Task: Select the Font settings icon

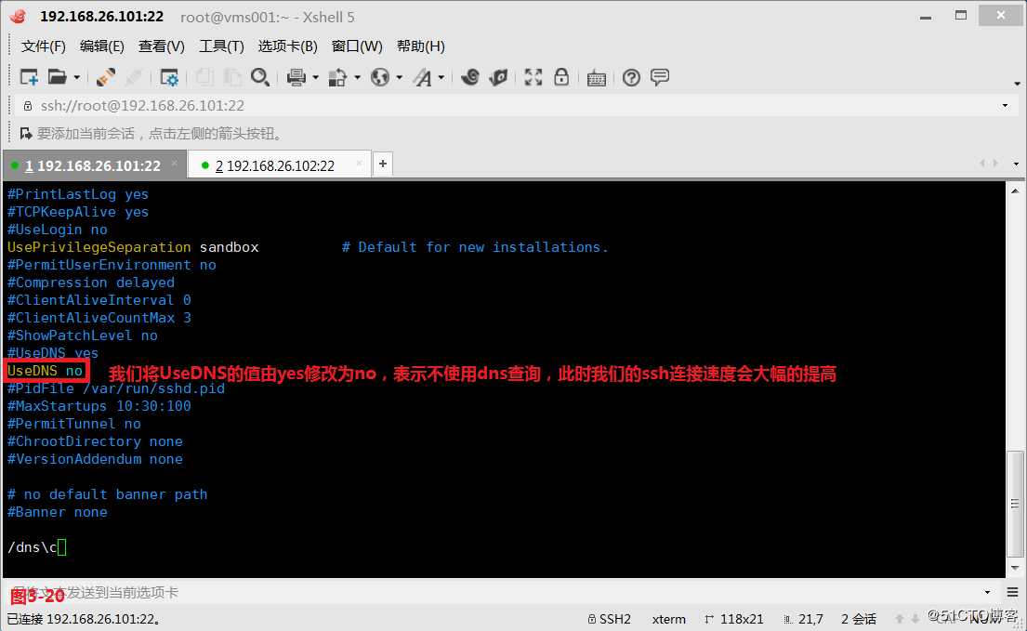Action: tap(424, 77)
